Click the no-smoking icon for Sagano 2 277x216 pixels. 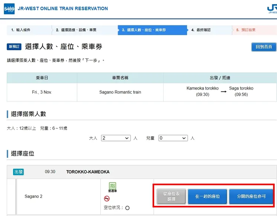[107, 198]
